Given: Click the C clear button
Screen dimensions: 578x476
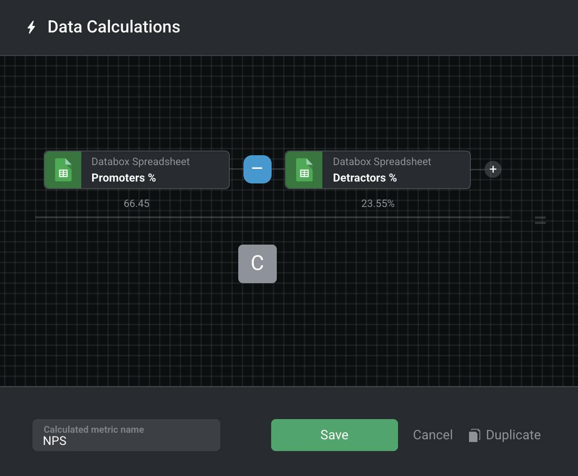Looking at the screenshot, I should (x=258, y=264).
